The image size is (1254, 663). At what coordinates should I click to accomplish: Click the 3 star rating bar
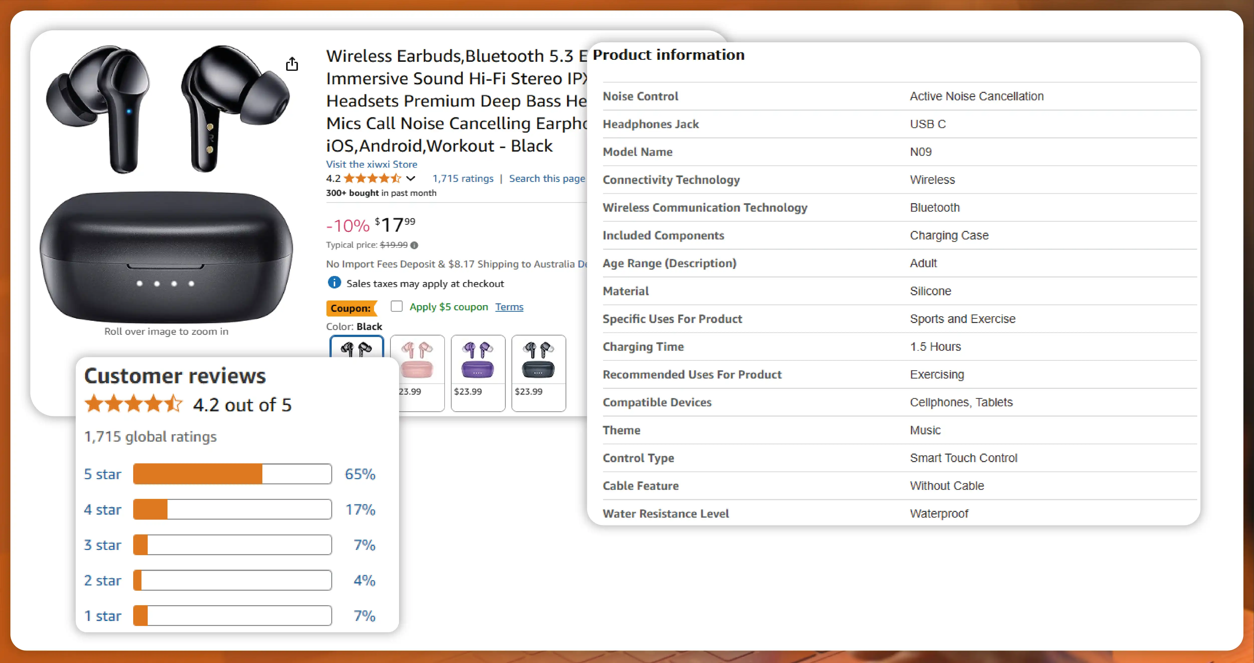(x=232, y=545)
